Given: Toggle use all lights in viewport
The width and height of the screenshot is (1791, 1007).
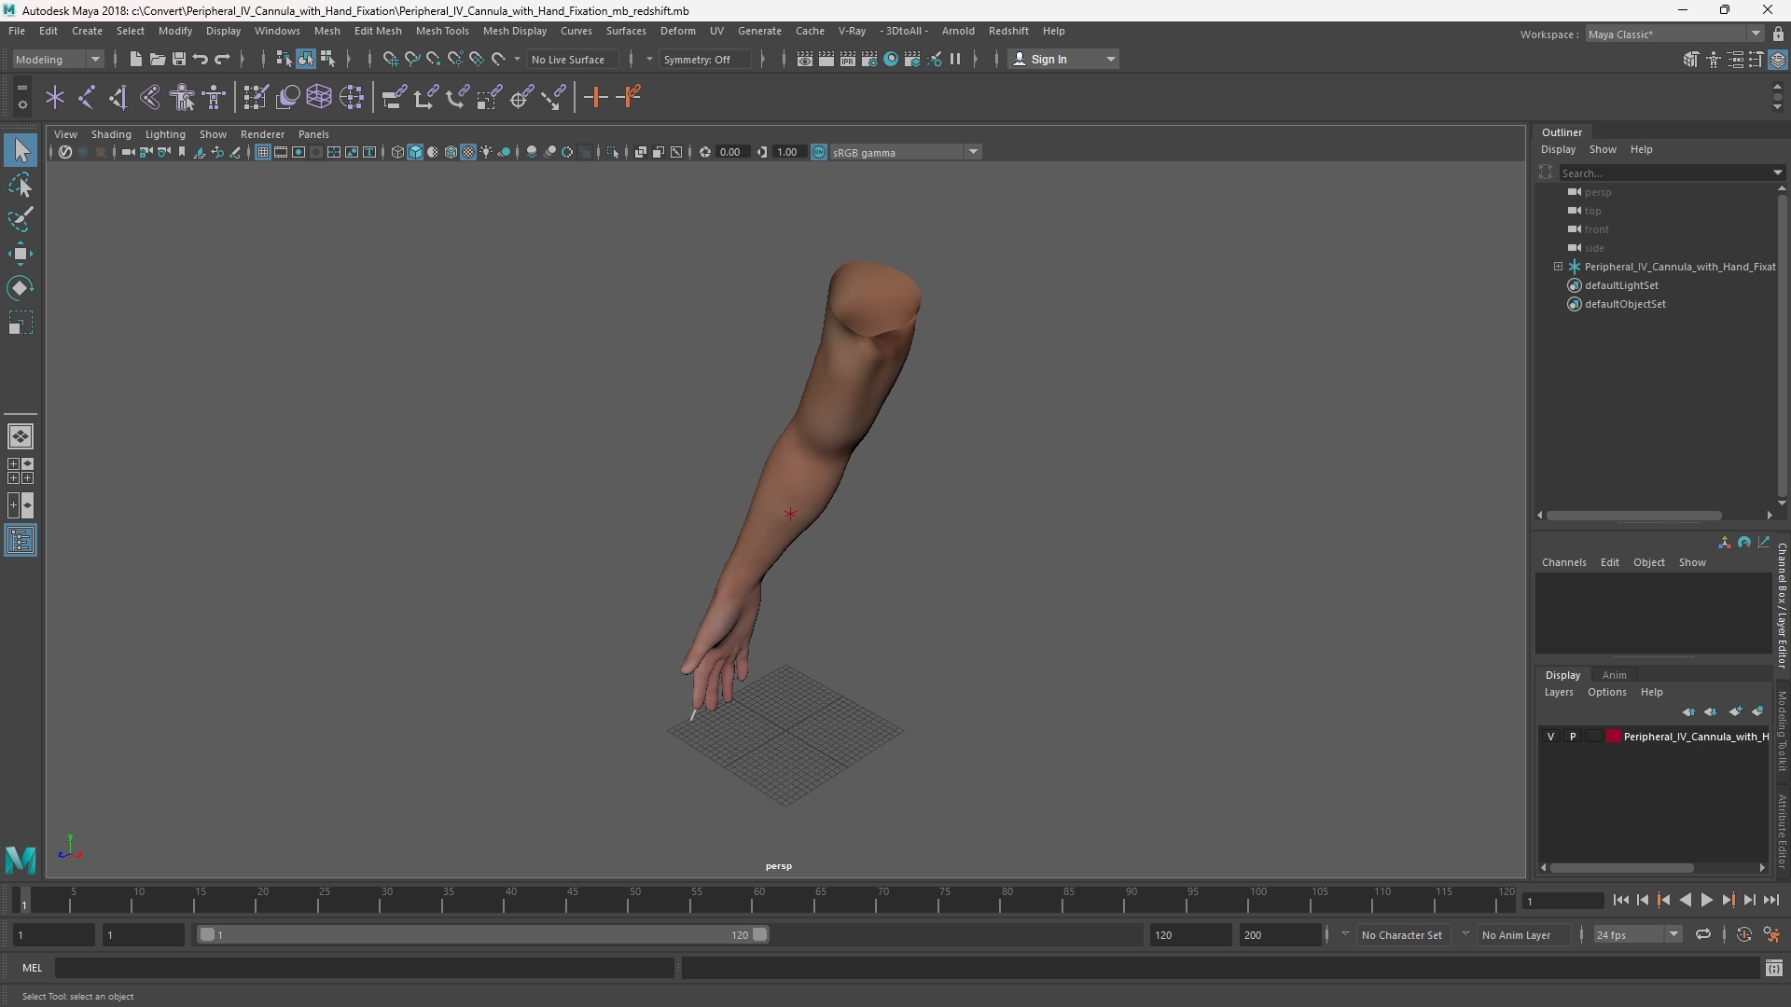Looking at the screenshot, I should tap(486, 152).
